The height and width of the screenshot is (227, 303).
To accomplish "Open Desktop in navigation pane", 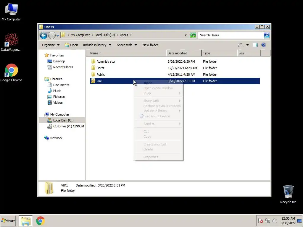I will coord(59,61).
